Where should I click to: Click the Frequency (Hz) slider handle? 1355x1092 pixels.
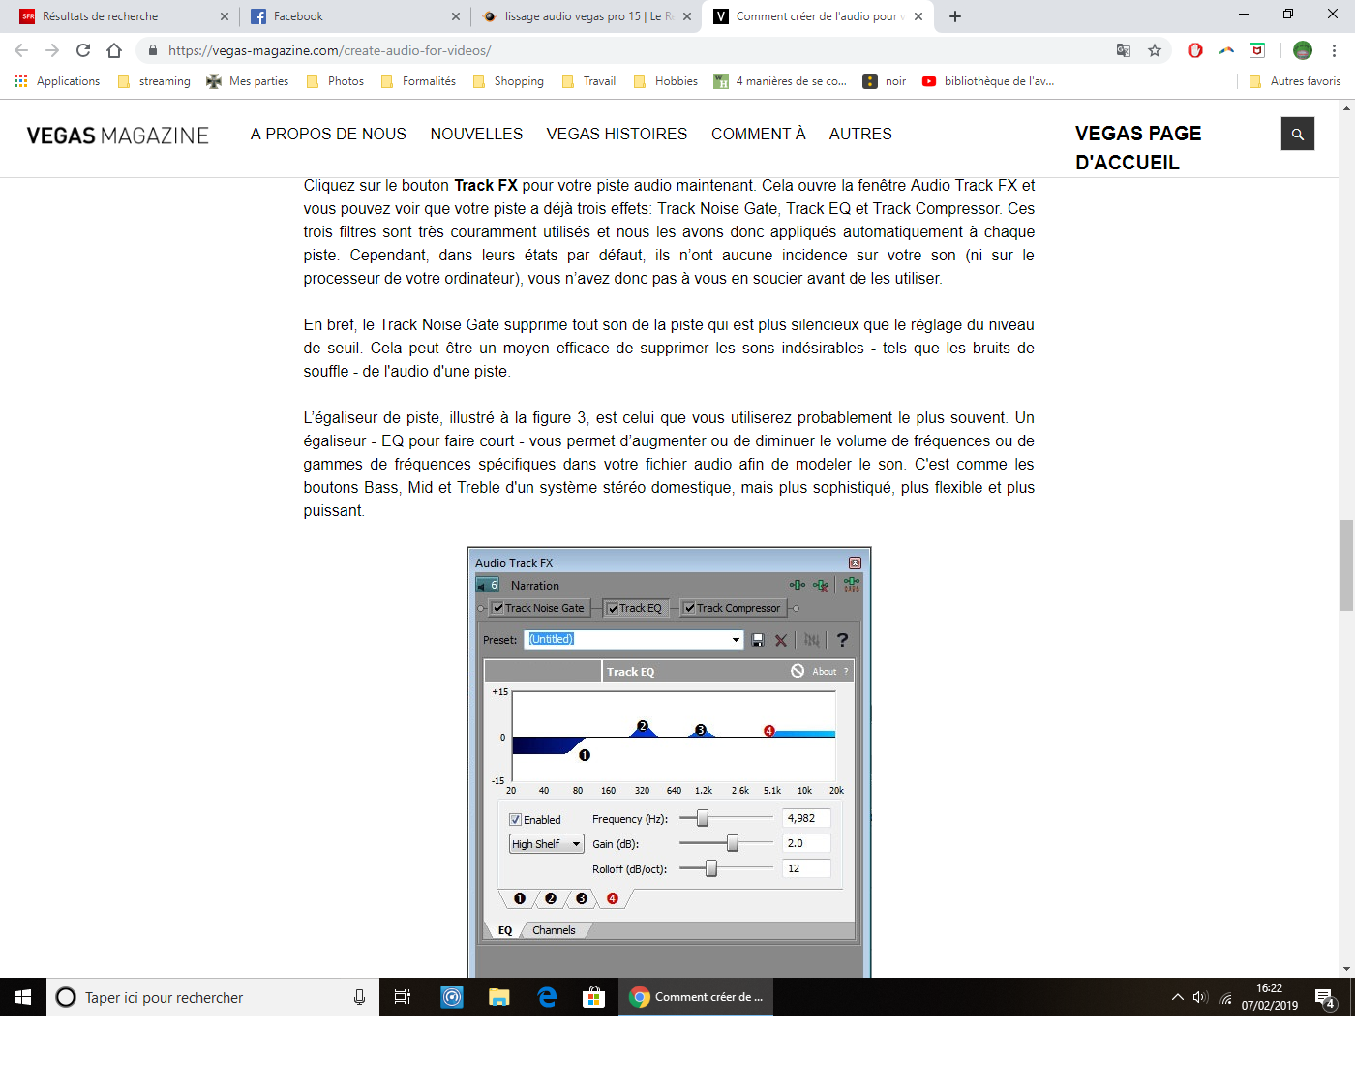703,818
